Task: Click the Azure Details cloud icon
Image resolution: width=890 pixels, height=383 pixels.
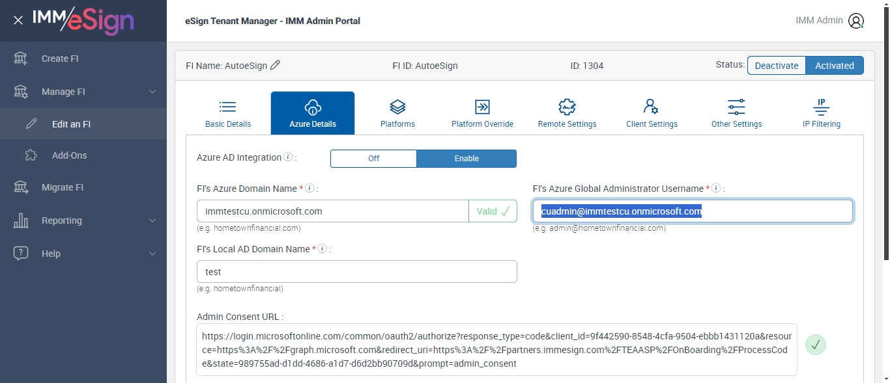Action: point(313,107)
